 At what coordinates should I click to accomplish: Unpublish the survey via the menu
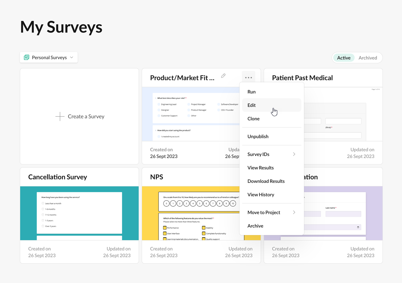pos(258,136)
